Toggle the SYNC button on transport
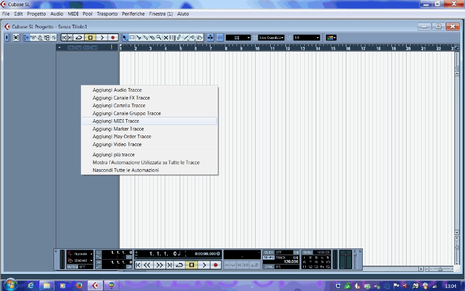The height and width of the screenshot is (291, 465). [x=269, y=267]
